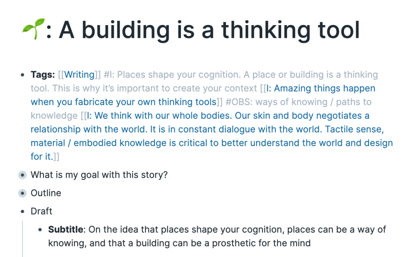Click the bold Subtitle label
This screenshot has height=257, width=410.
(66, 229)
